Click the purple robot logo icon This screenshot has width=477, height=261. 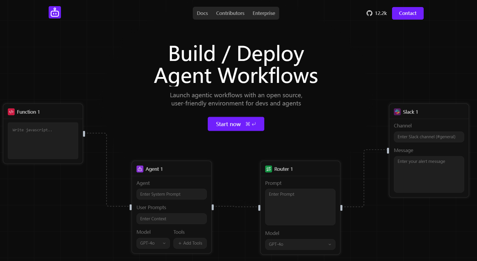point(55,12)
